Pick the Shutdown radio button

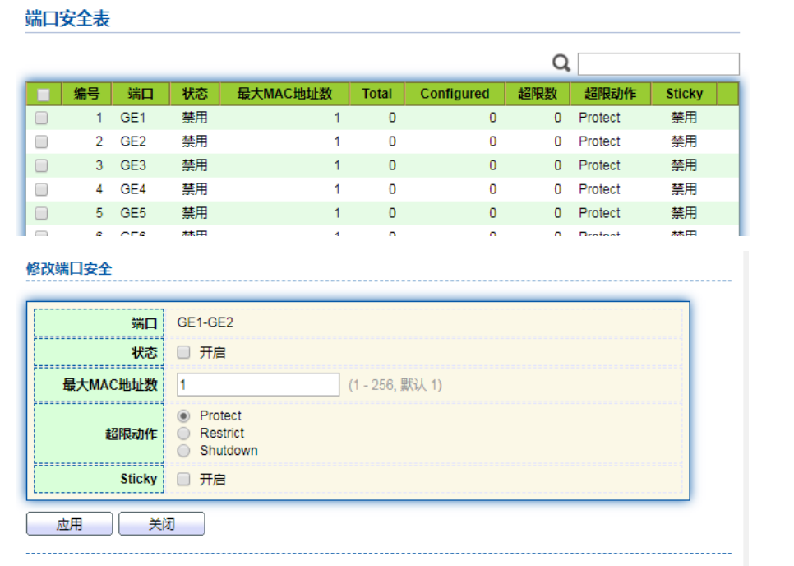[x=184, y=451]
